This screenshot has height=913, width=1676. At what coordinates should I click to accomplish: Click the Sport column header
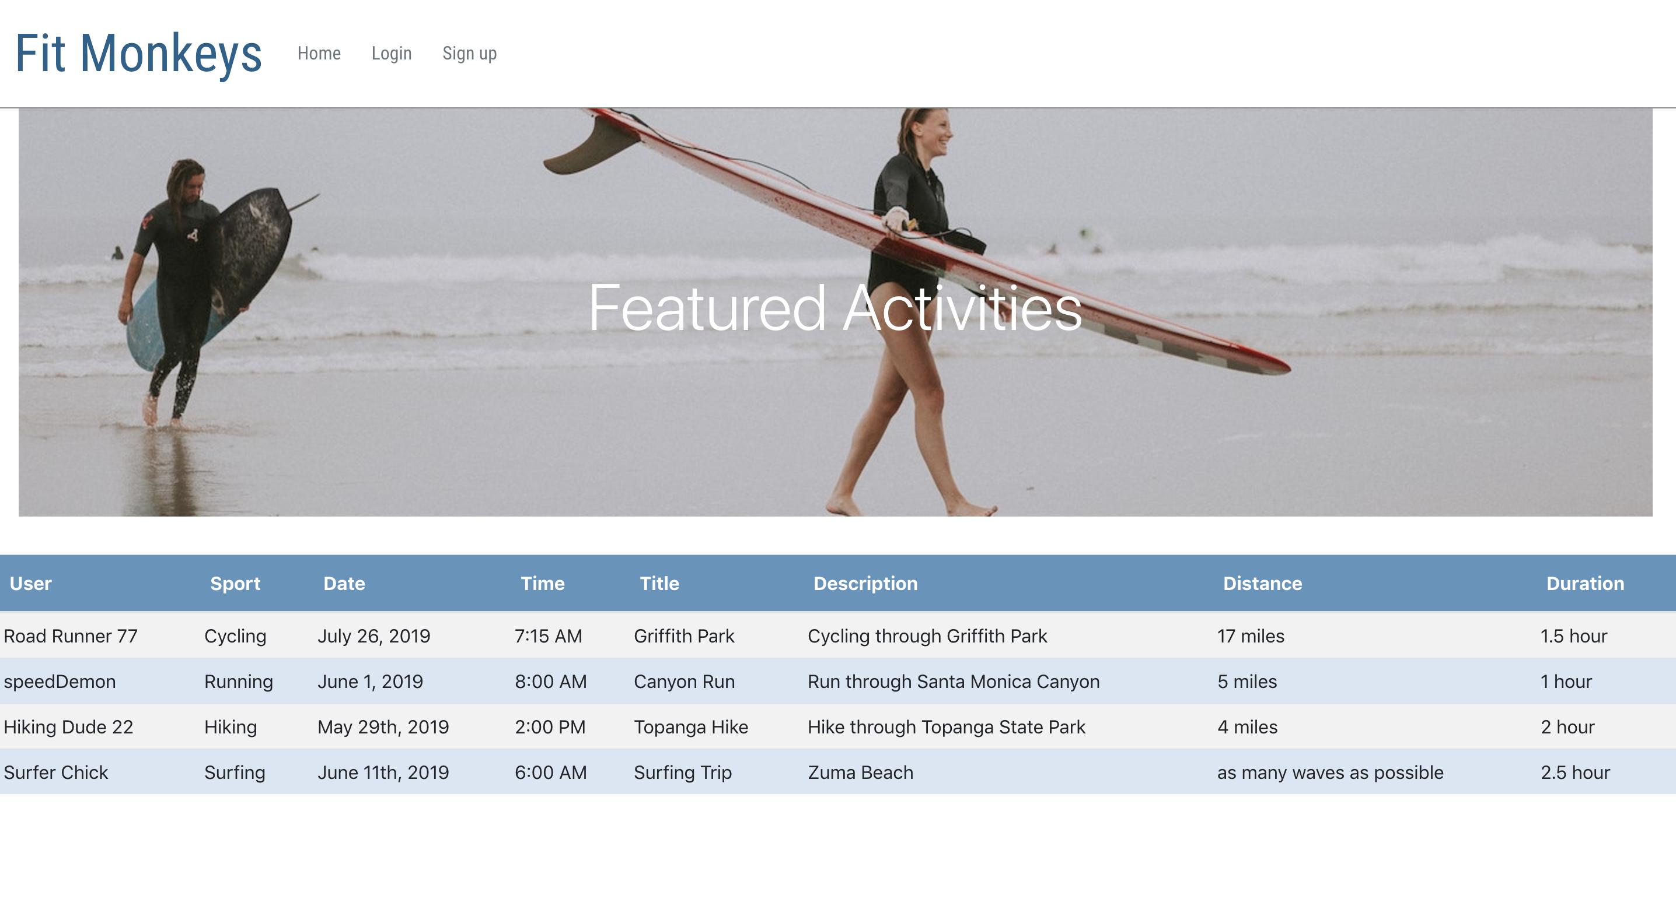coord(235,584)
